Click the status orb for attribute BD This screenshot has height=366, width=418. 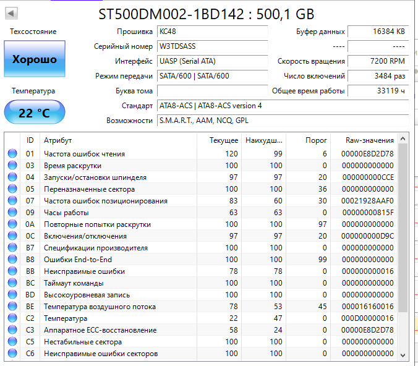[x=12, y=294]
